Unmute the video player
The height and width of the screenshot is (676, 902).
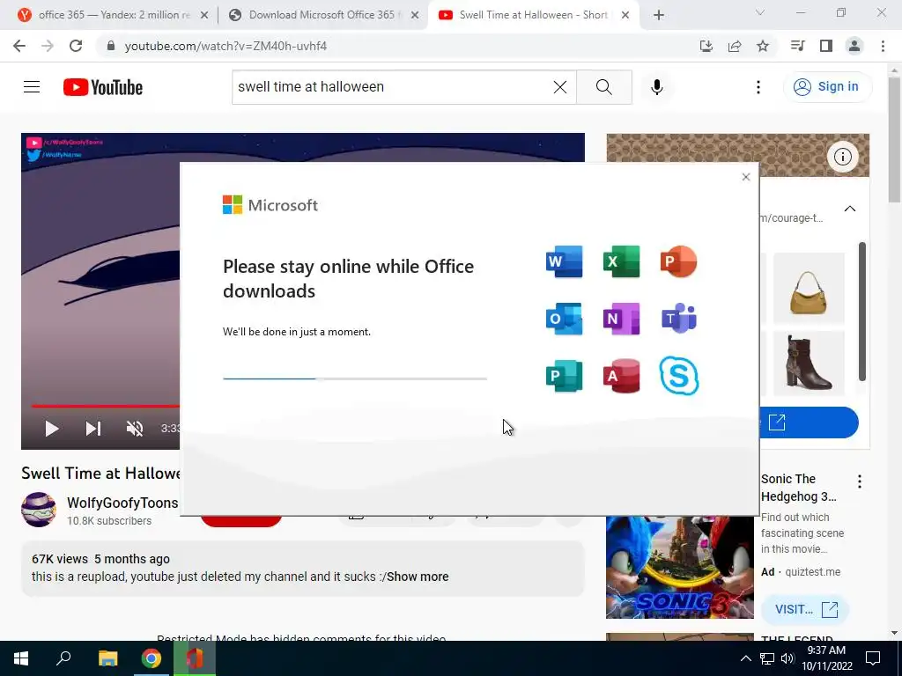tap(135, 429)
